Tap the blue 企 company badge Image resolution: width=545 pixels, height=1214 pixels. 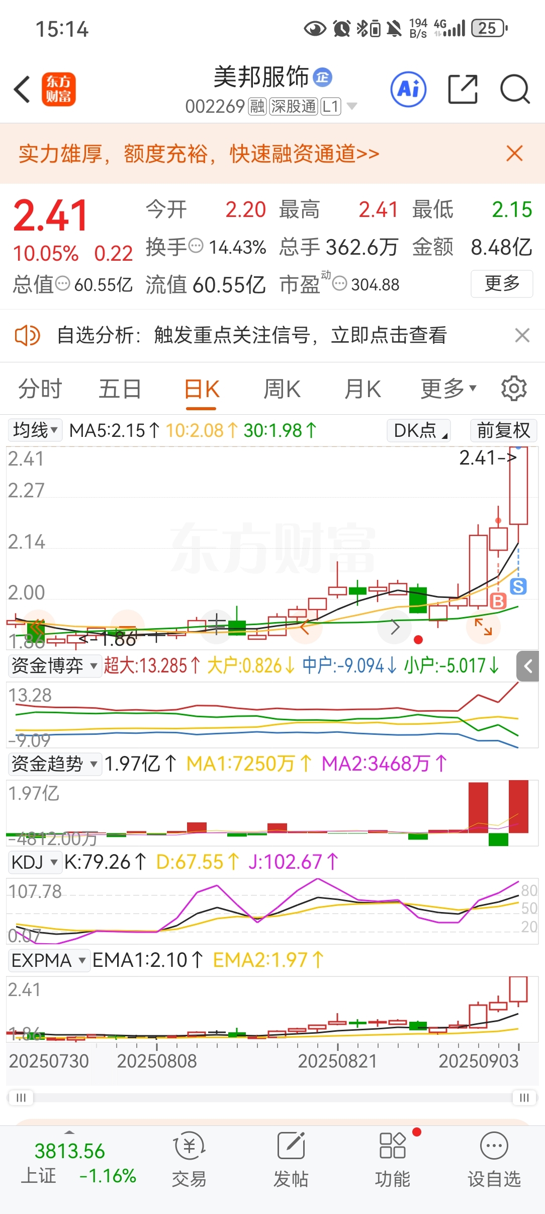point(322,77)
